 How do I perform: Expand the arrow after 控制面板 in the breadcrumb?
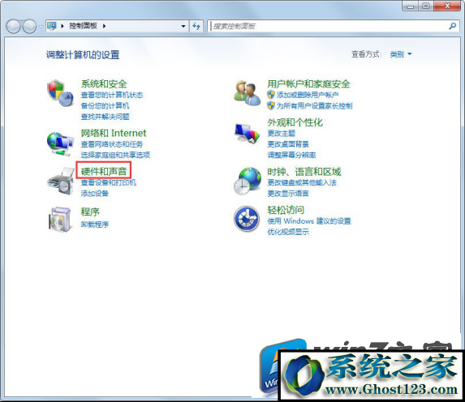[105, 26]
